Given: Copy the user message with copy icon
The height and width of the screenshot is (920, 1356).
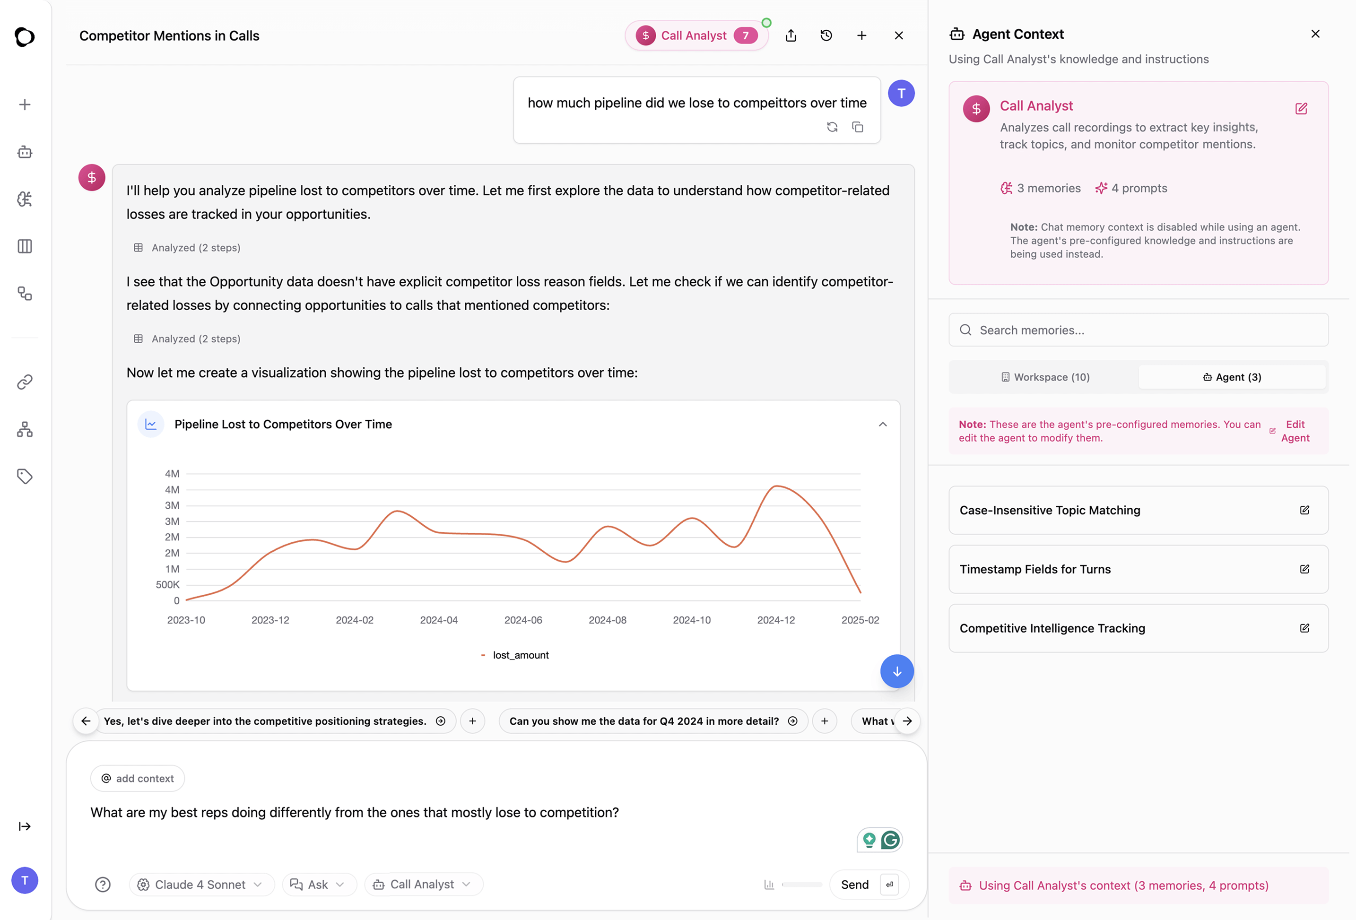Looking at the screenshot, I should (x=857, y=127).
